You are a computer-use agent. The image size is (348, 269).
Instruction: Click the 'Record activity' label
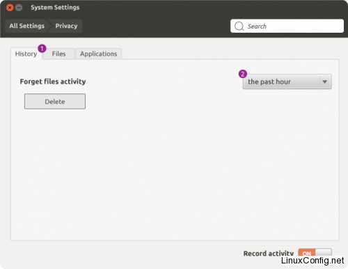click(x=269, y=253)
